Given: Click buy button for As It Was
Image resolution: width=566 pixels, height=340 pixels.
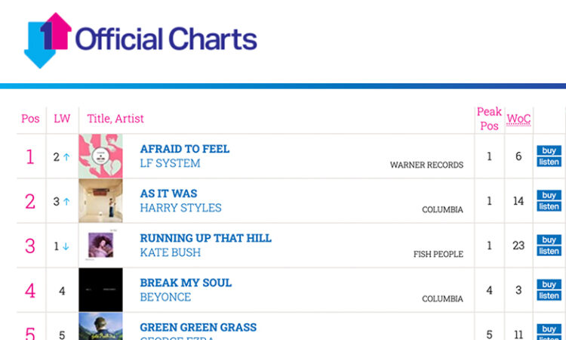Looking at the screenshot, I should click(x=549, y=195).
